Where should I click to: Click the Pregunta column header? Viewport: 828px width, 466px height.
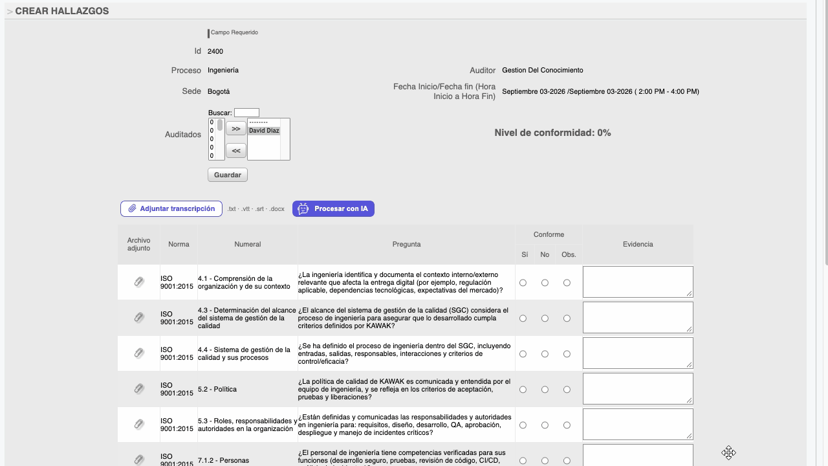click(x=406, y=244)
